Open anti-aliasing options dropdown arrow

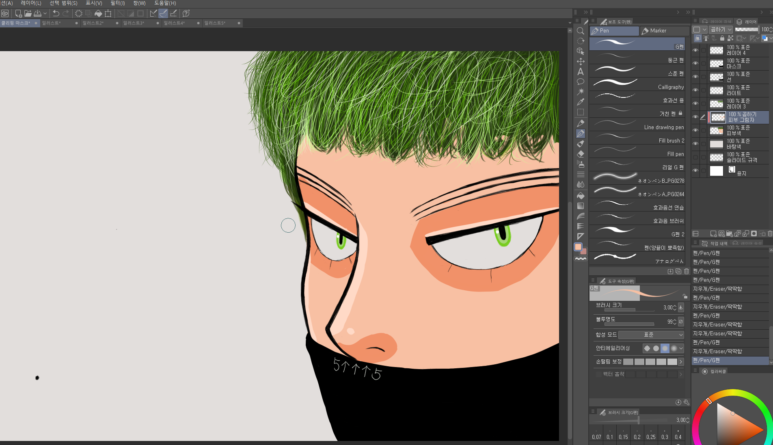(681, 348)
